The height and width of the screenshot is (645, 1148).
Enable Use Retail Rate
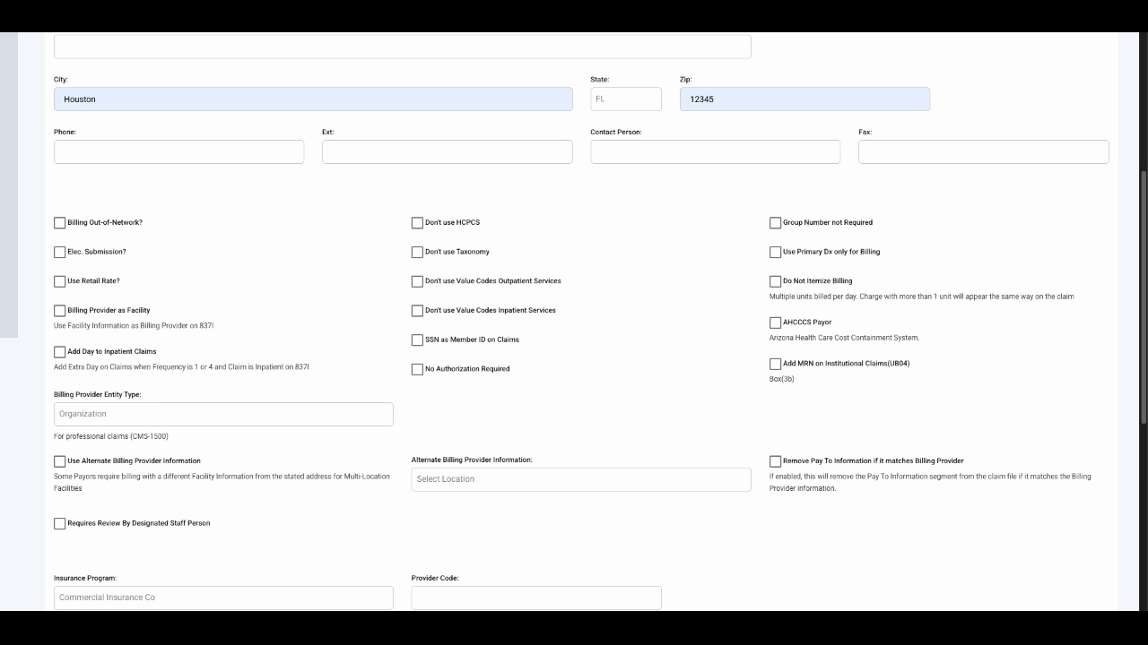(x=59, y=280)
